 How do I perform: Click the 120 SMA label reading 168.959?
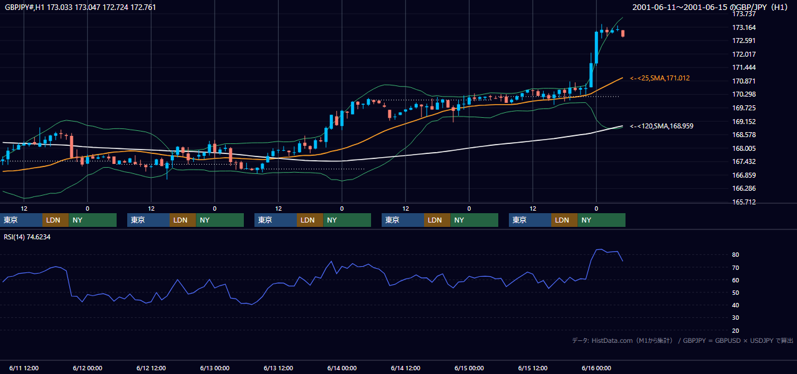click(662, 126)
